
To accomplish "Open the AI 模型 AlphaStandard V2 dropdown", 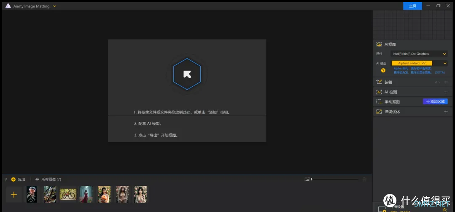I will 419,63.
